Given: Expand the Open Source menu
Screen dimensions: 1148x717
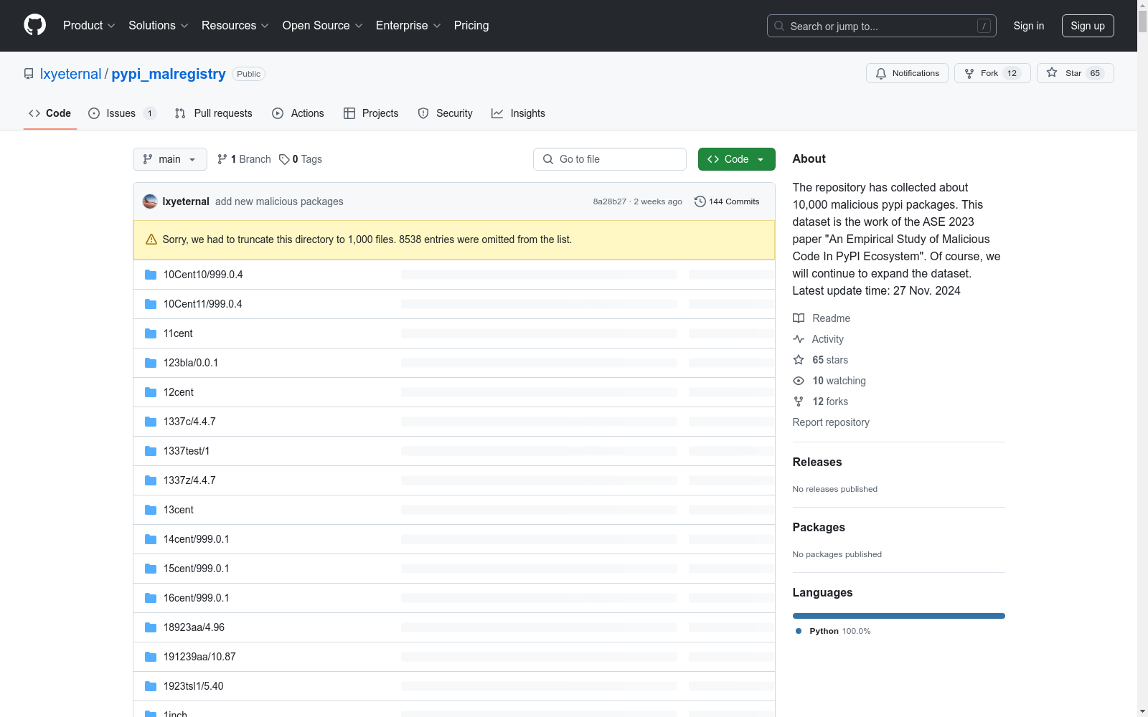Looking at the screenshot, I should click(323, 25).
